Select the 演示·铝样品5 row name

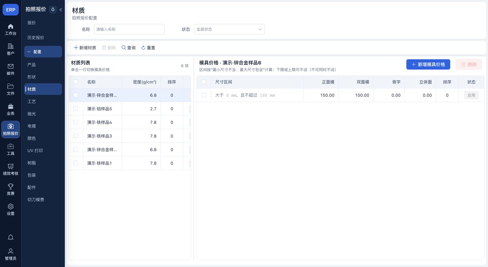point(99,109)
